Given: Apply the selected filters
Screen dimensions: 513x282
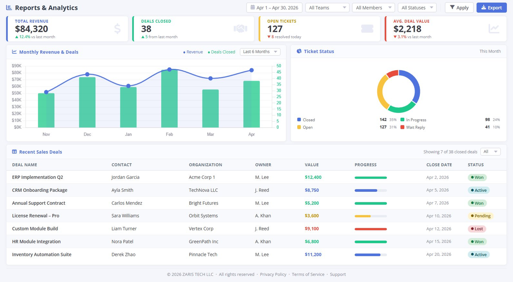Looking at the screenshot, I should pos(459,8).
